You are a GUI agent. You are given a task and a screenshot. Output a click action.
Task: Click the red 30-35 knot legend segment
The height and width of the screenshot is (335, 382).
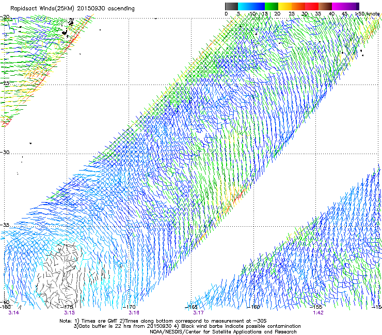click(x=312, y=6)
